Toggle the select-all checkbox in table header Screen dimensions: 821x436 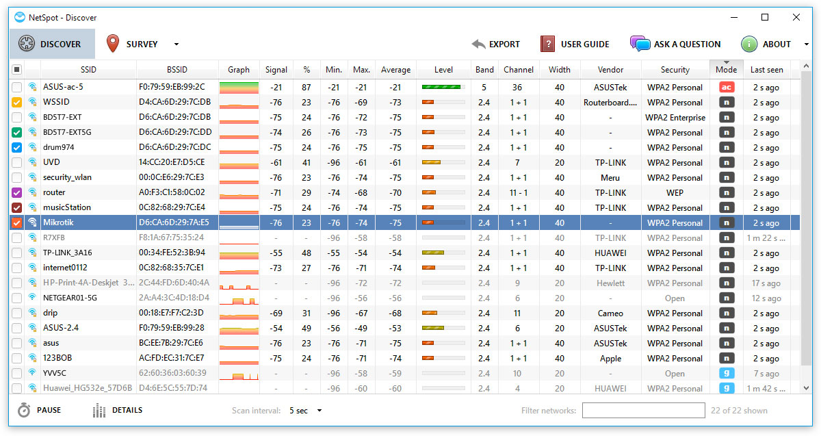point(17,69)
